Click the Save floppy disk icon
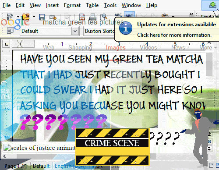Viewport: 219px width, 170px height. click(42, 17)
